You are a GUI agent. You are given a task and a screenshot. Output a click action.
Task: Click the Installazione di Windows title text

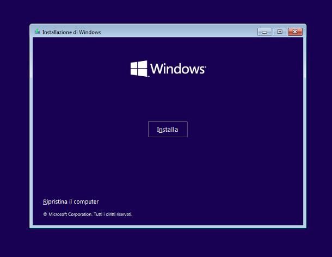tap(71, 32)
